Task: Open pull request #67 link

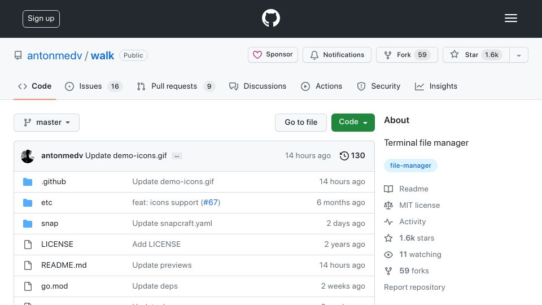Action: 211,202
